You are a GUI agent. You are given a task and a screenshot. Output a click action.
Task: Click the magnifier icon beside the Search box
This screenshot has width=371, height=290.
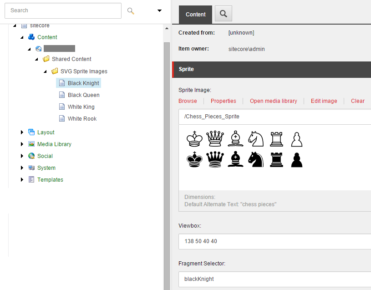tap(131, 11)
